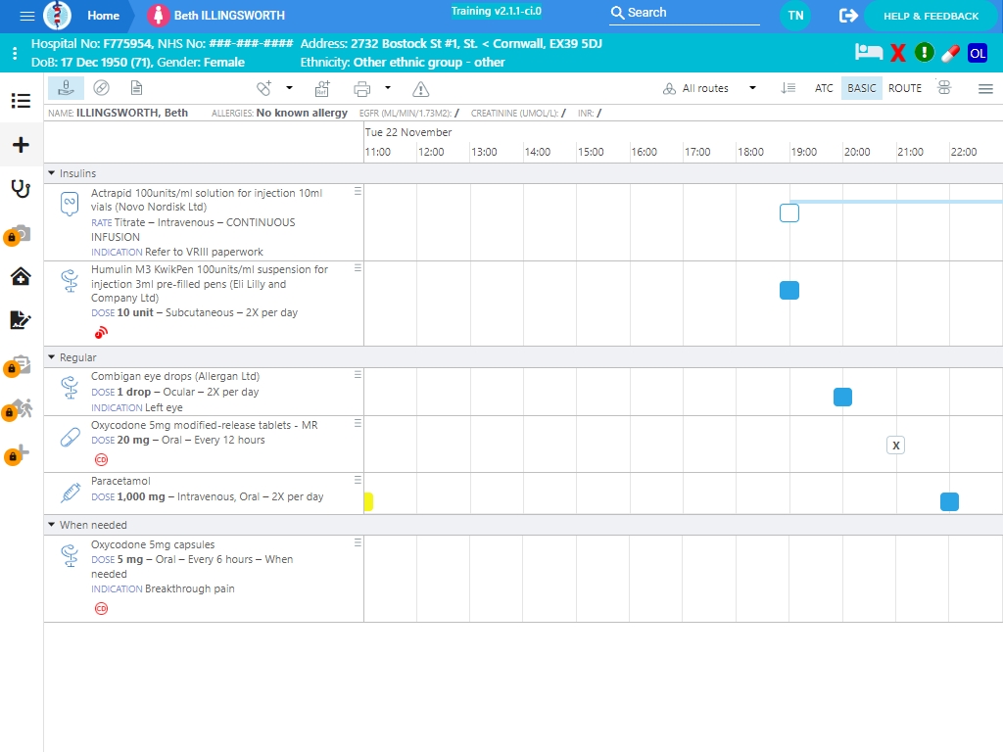Click the locked camera sidebar icon
This screenshot has height=752, width=1003.
pyautogui.click(x=18, y=235)
